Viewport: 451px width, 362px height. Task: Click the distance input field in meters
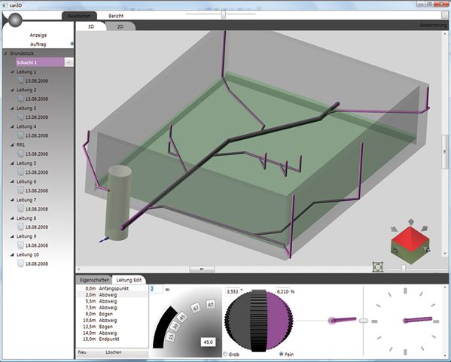[157, 289]
